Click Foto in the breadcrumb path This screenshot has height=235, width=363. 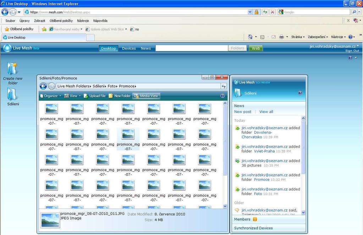click(x=111, y=86)
